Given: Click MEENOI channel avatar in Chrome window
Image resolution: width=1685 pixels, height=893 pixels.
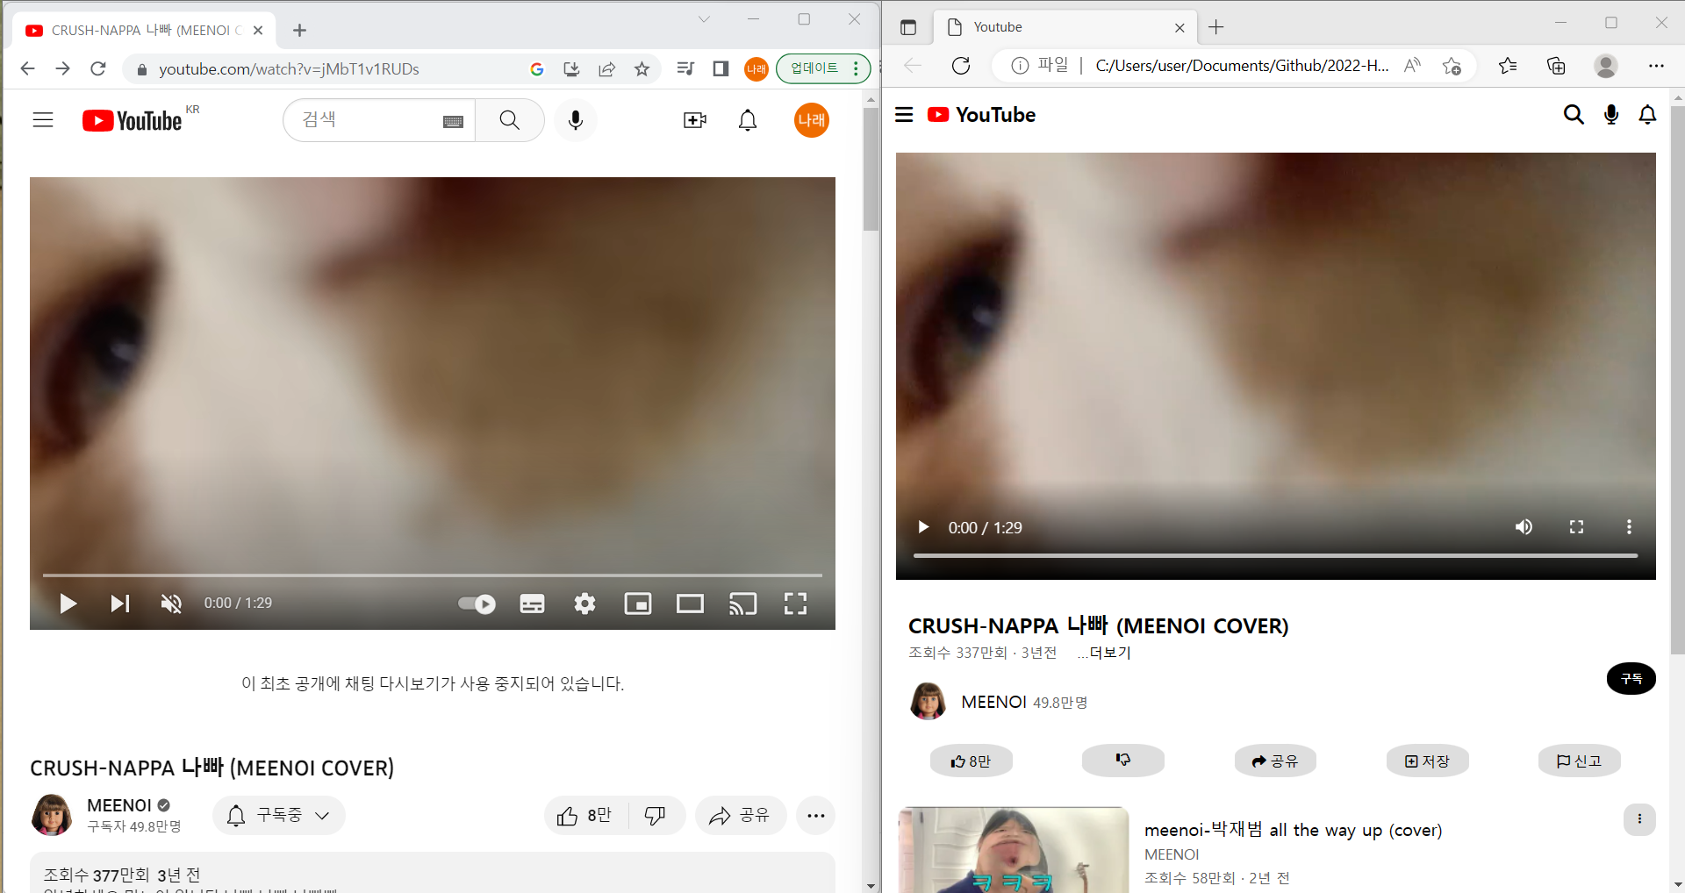Looking at the screenshot, I should (x=52, y=815).
